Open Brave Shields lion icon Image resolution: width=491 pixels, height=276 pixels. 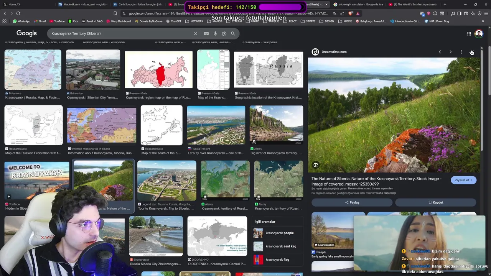351,13
